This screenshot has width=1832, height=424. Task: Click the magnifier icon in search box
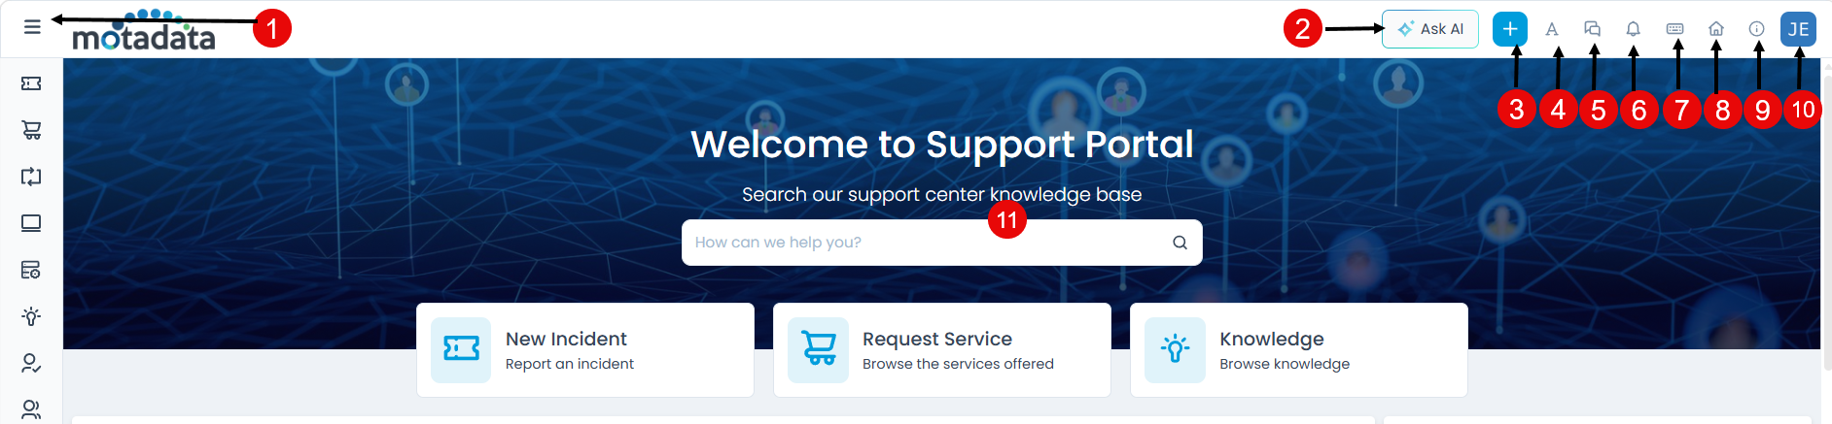click(x=1180, y=243)
